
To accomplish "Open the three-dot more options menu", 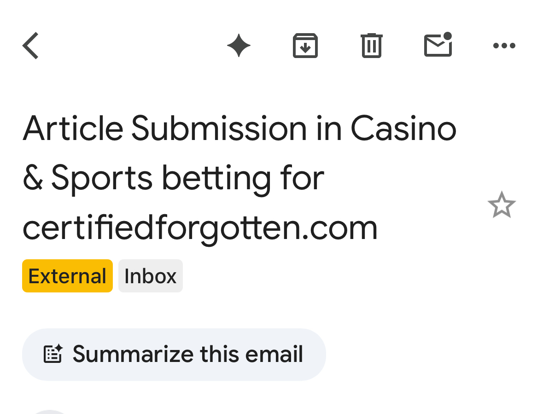I will [504, 46].
